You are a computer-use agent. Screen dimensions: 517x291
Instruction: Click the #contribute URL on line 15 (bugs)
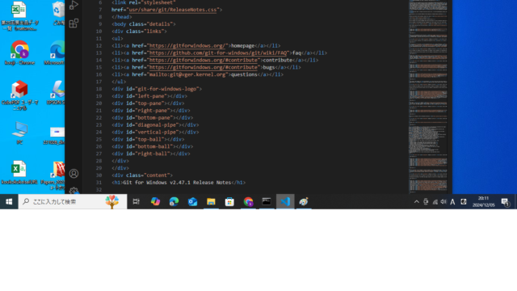(x=203, y=67)
